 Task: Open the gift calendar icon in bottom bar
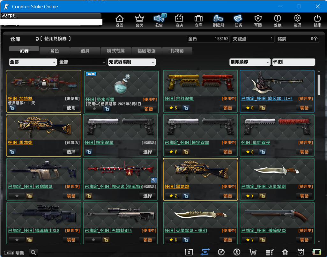click(x=189, y=252)
